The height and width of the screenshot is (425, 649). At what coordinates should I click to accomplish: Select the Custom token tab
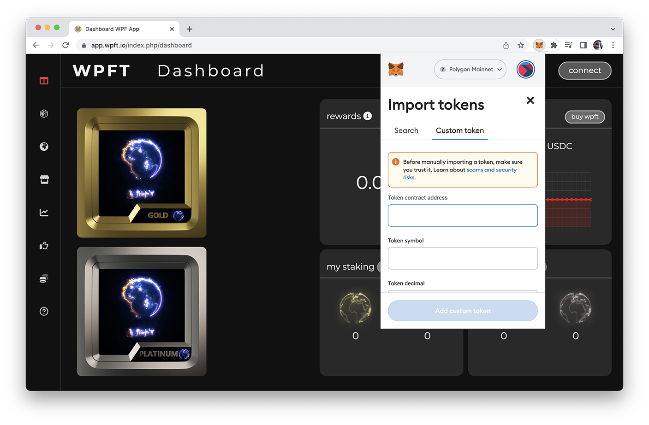460,130
